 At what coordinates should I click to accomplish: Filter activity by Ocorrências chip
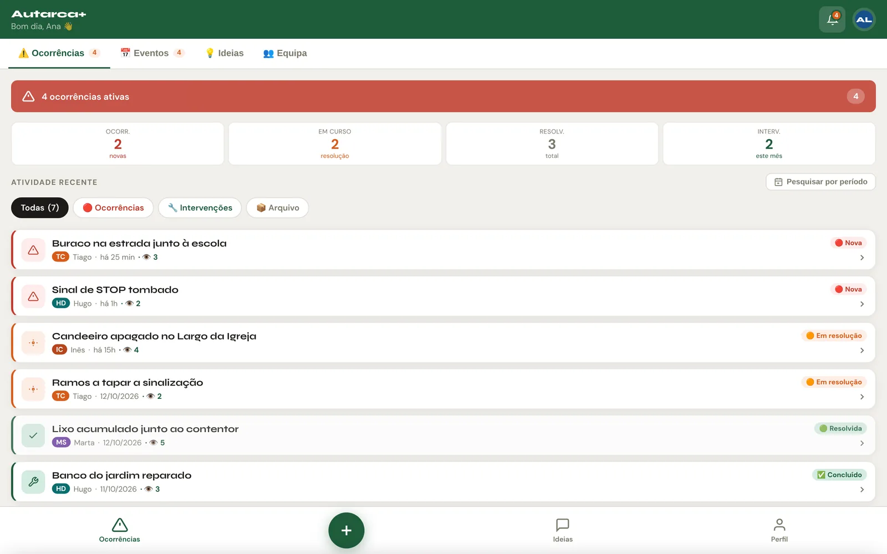coord(113,208)
